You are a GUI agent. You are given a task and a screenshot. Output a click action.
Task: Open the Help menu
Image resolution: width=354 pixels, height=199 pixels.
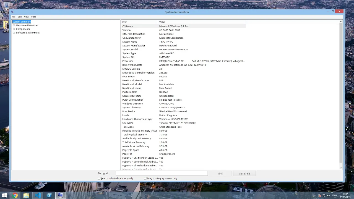tap(33, 17)
